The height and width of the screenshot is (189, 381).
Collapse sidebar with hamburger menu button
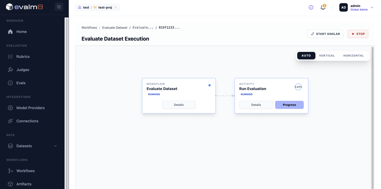pos(59,7)
